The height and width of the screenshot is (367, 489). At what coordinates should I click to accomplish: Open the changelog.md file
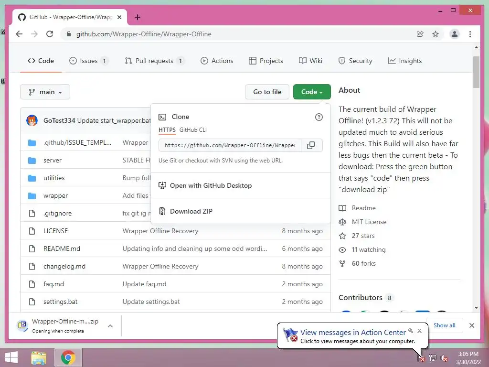click(x=64, y=267)
